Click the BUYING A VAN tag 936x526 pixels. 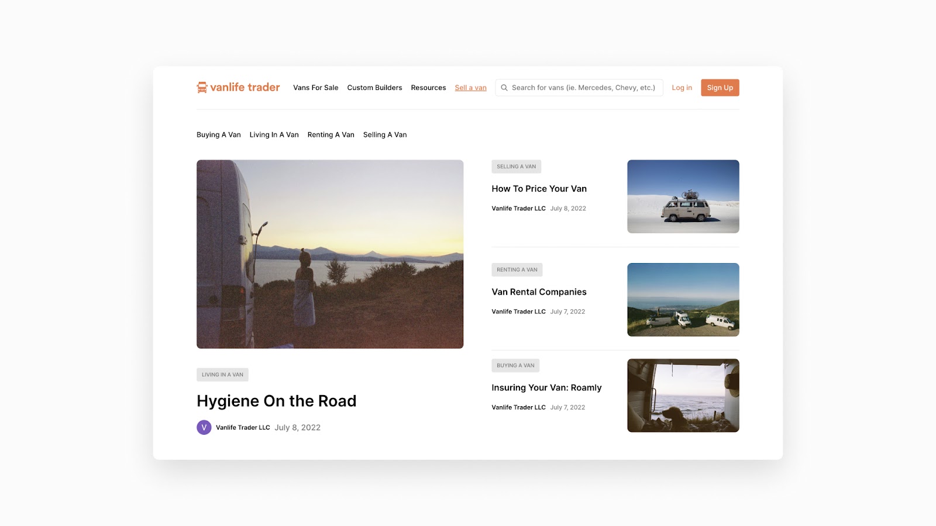(515, 365)
